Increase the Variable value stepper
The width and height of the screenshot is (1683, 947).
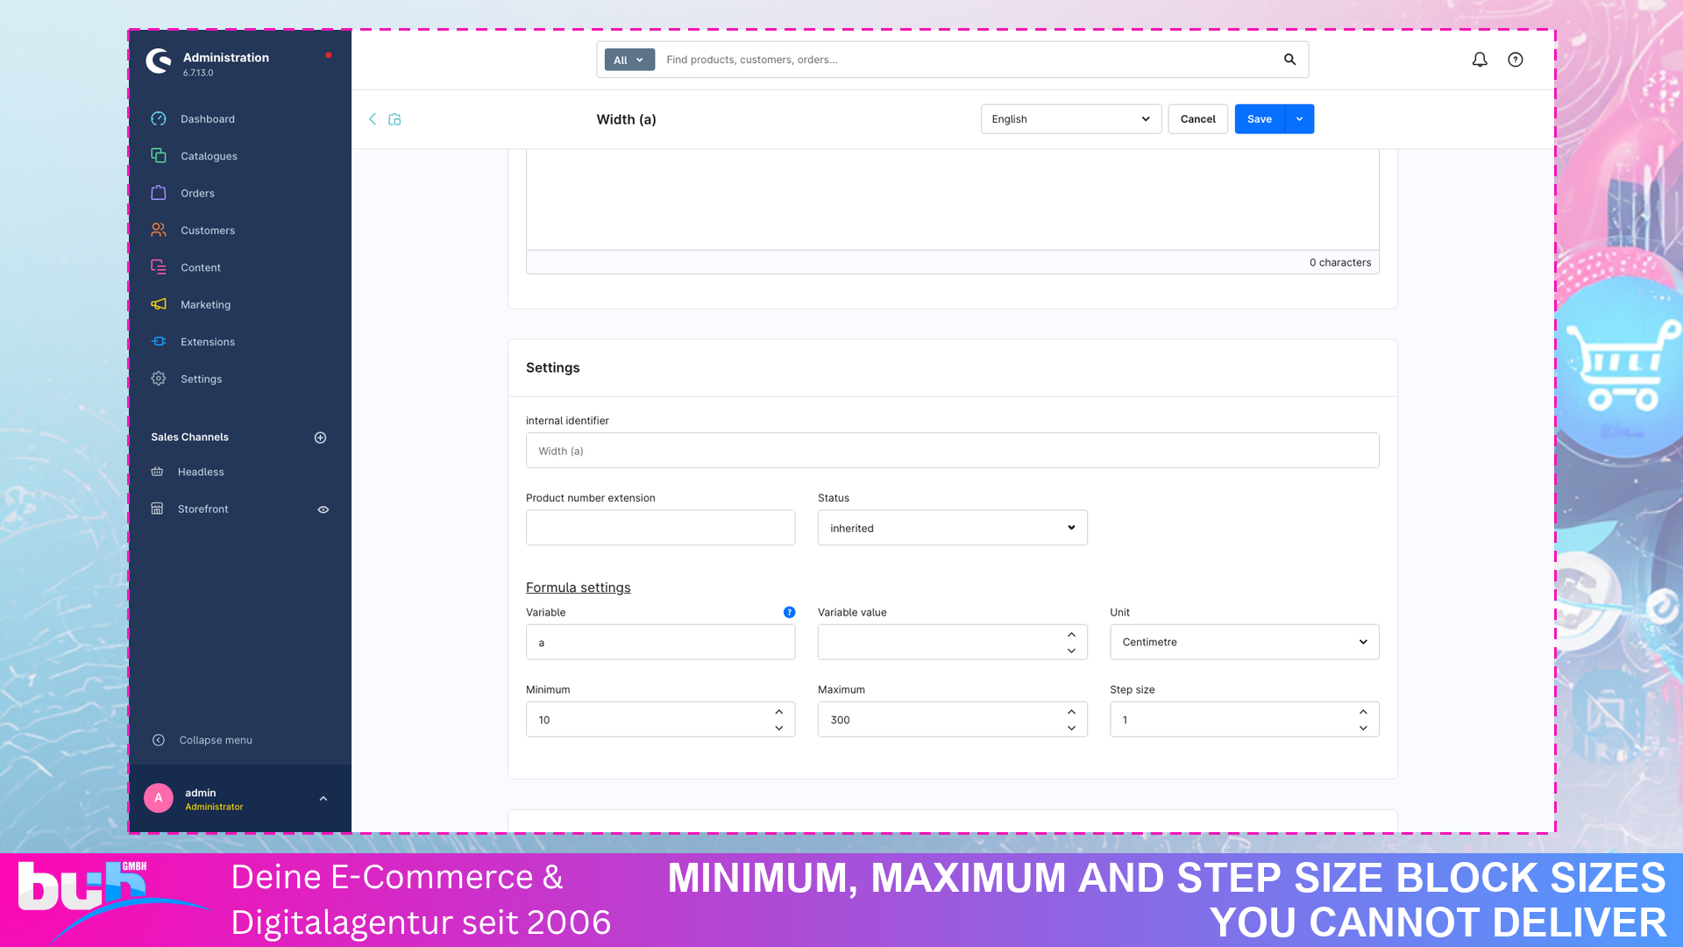(x=1071, y=635)
